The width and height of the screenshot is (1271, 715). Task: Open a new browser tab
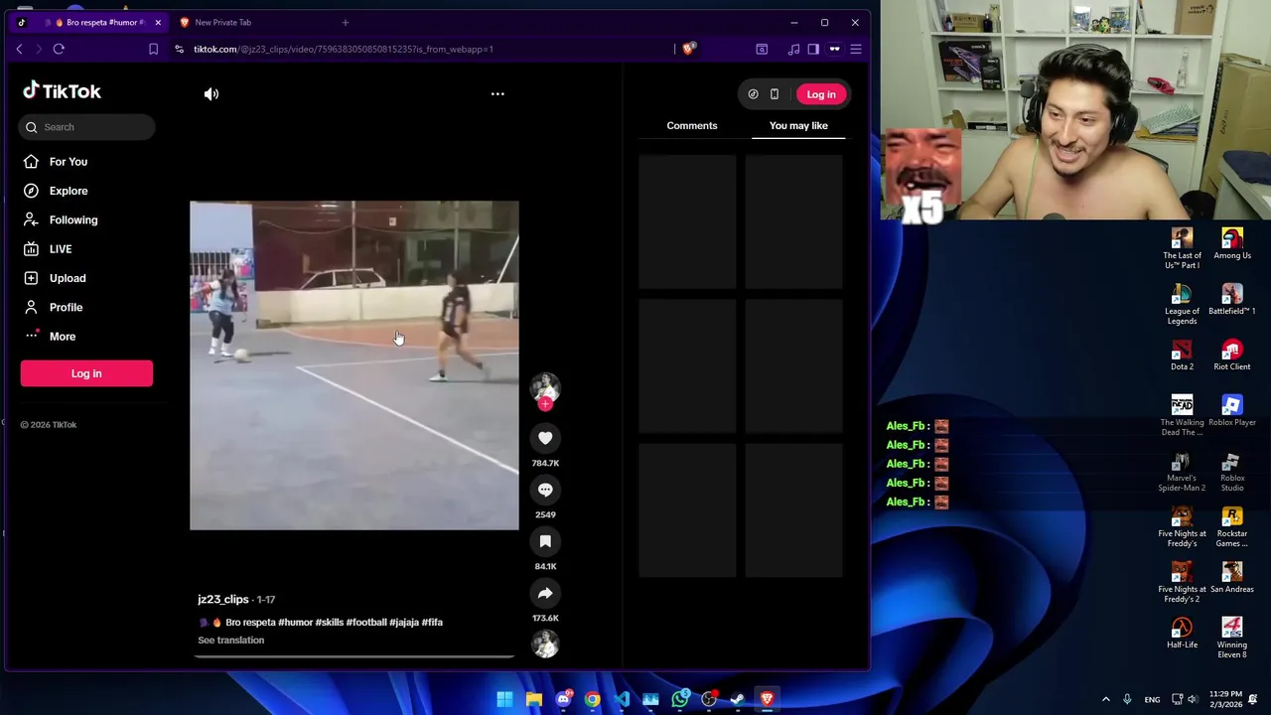346,22
